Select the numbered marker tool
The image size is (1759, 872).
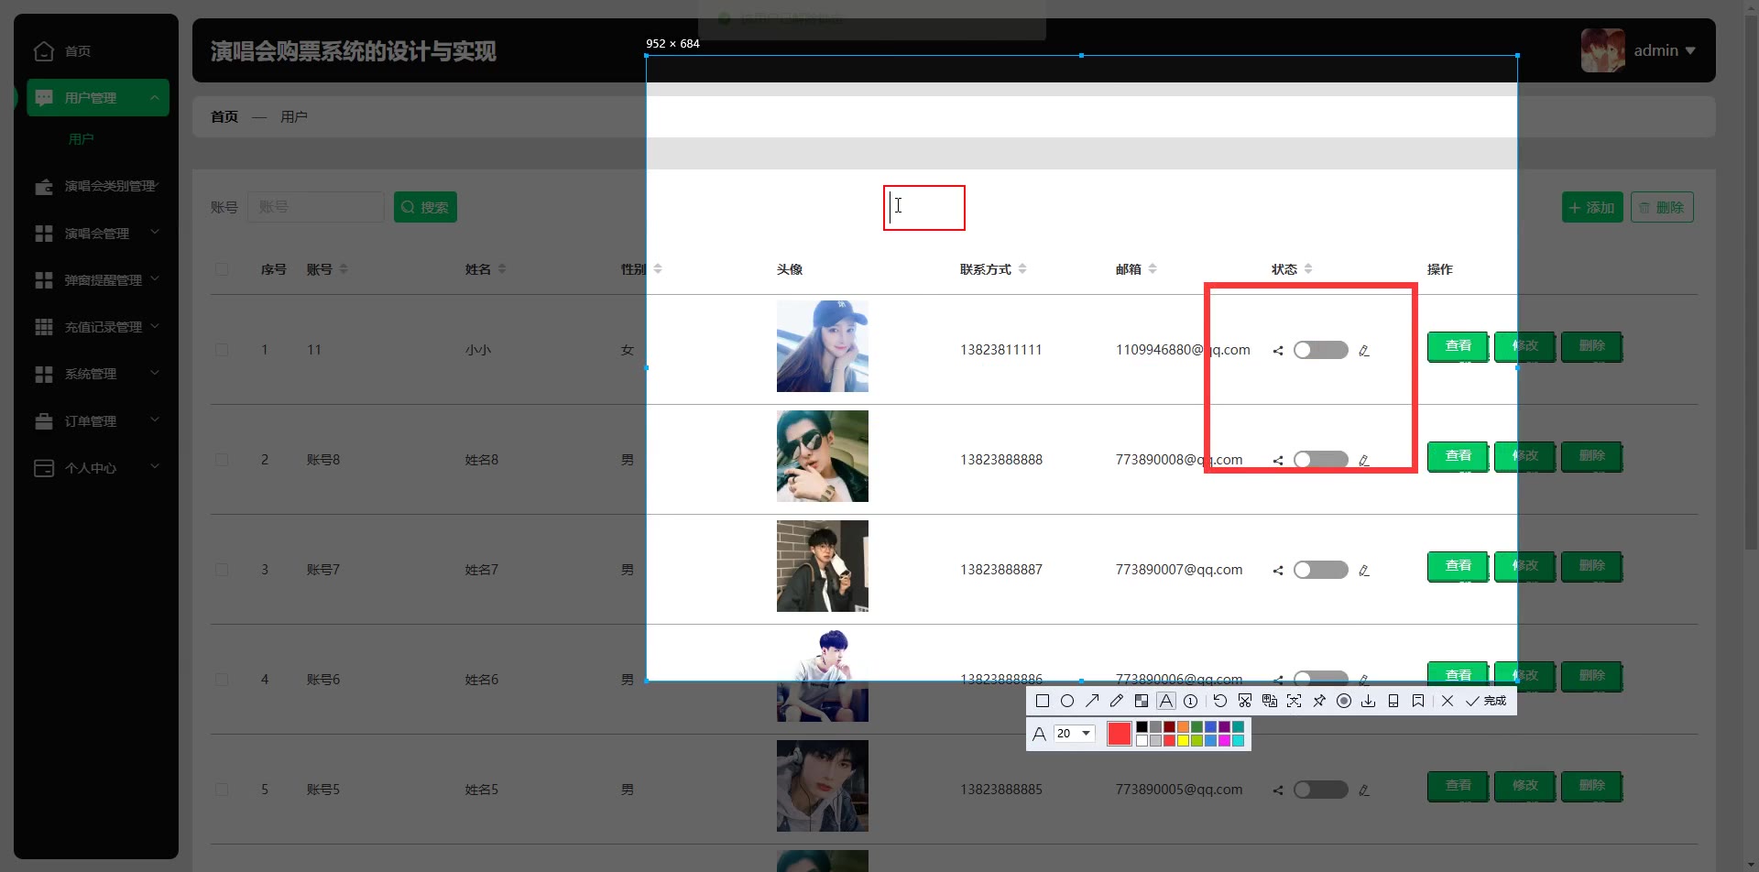tap(1191, 701)
